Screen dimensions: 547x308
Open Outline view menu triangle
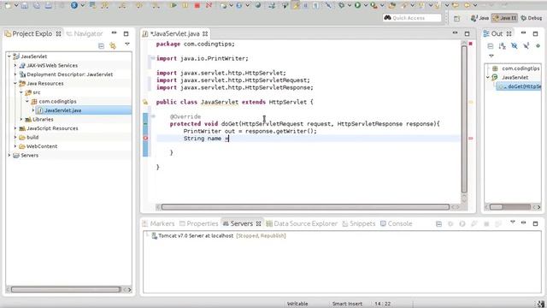[x=491, y=56]
